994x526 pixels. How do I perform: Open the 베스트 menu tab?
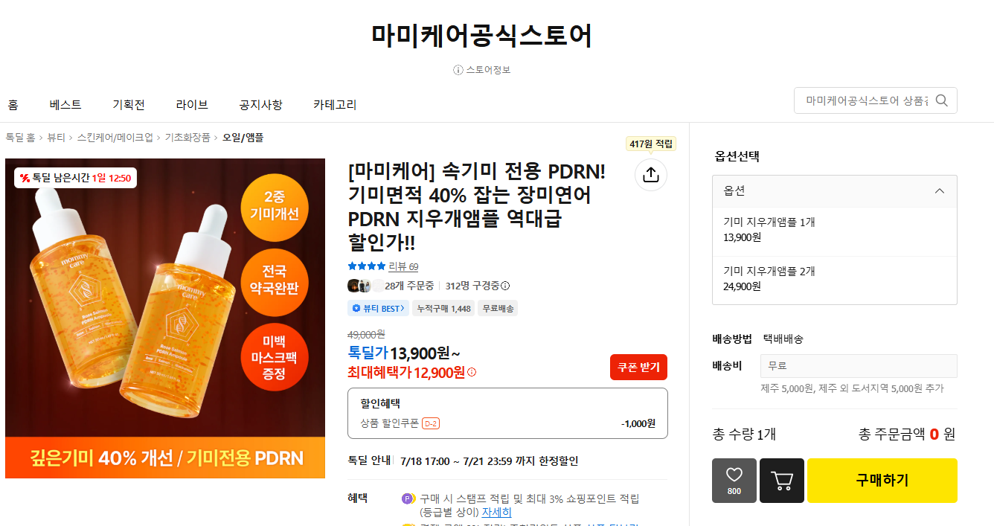click(x=65, y=105)
